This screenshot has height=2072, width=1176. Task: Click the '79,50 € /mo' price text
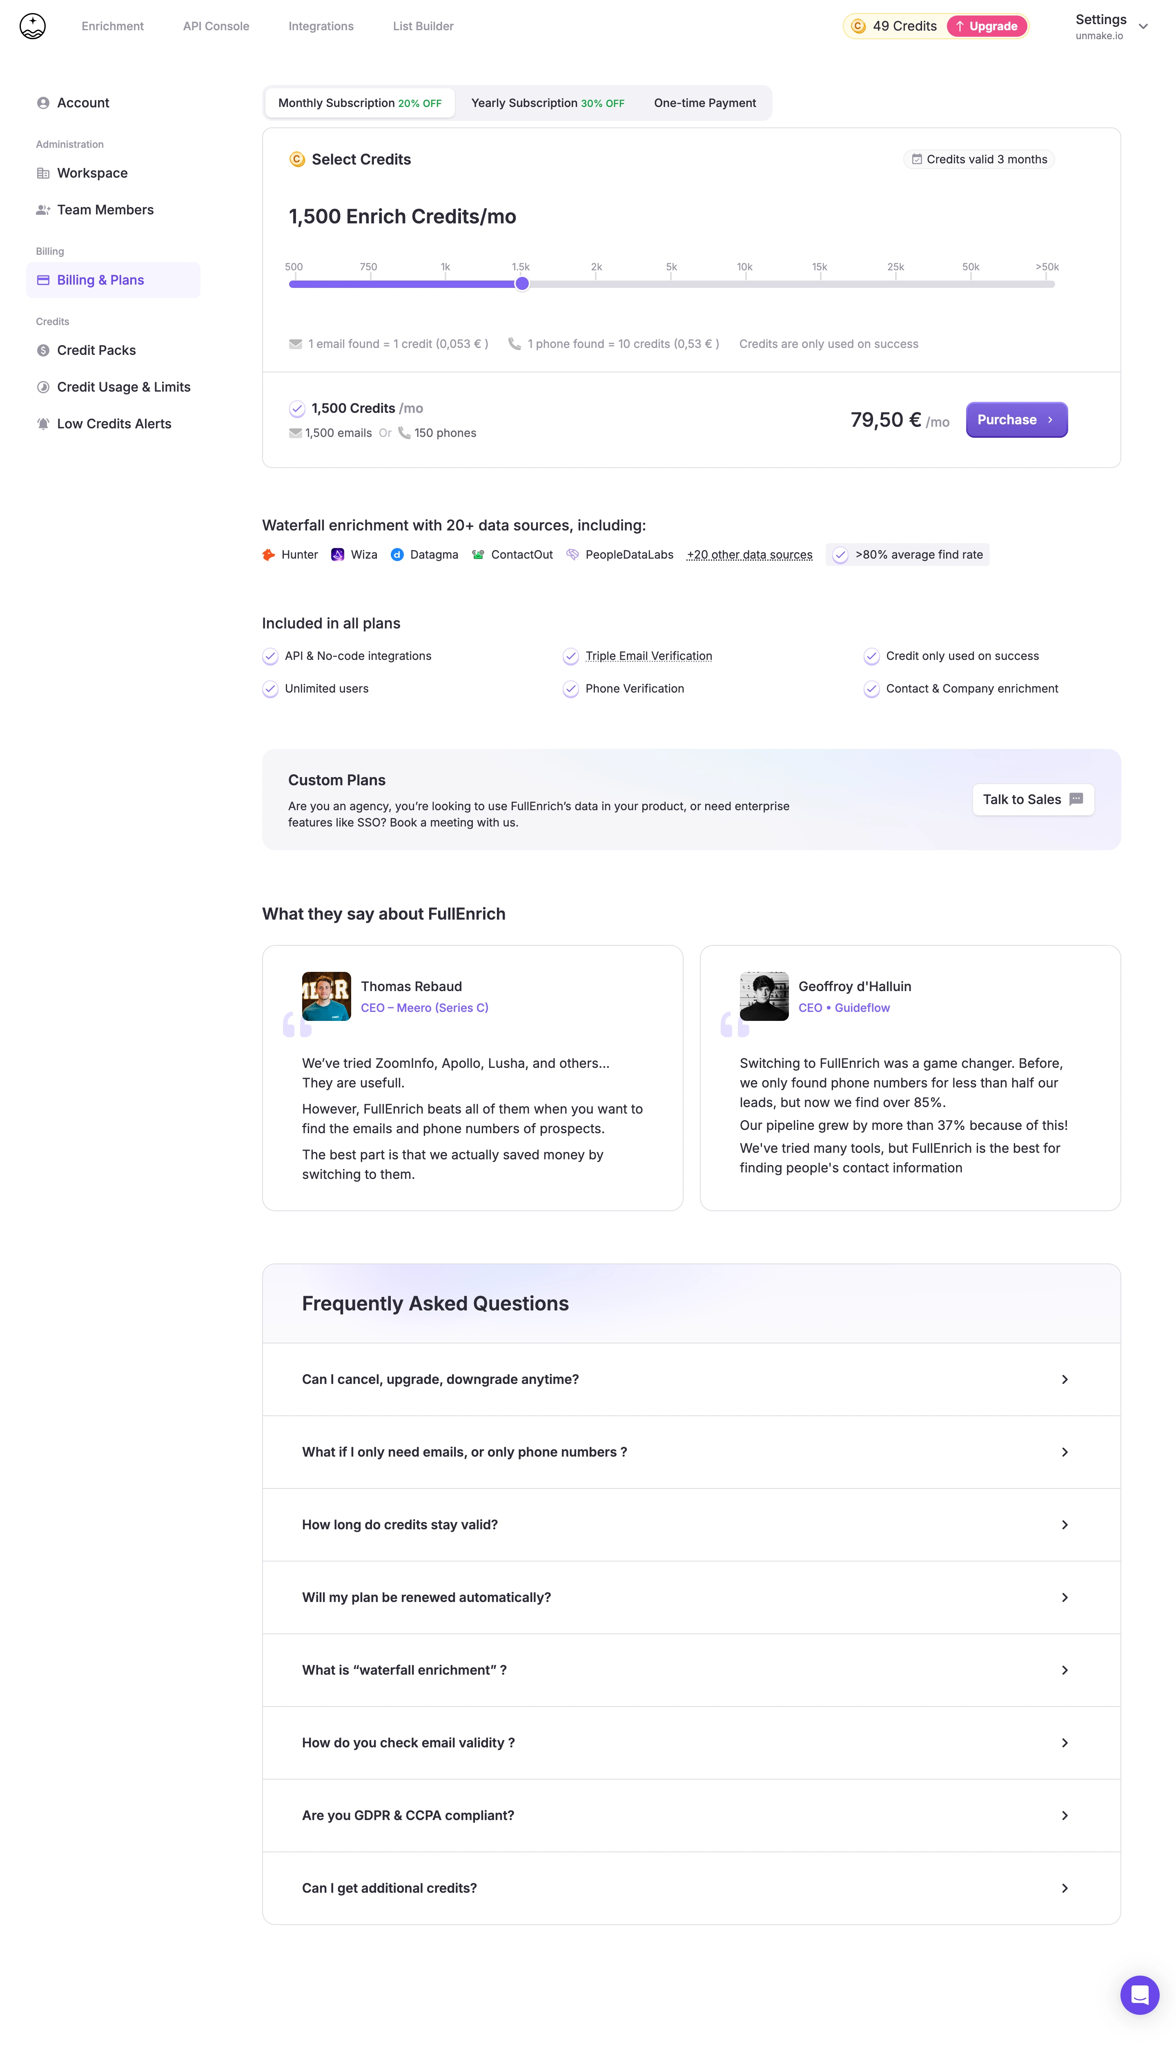[x=900, y=421]
